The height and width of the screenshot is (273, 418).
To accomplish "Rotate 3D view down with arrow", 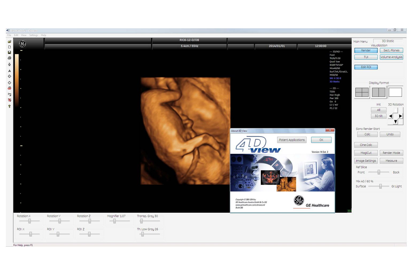I will click(396, 122).
